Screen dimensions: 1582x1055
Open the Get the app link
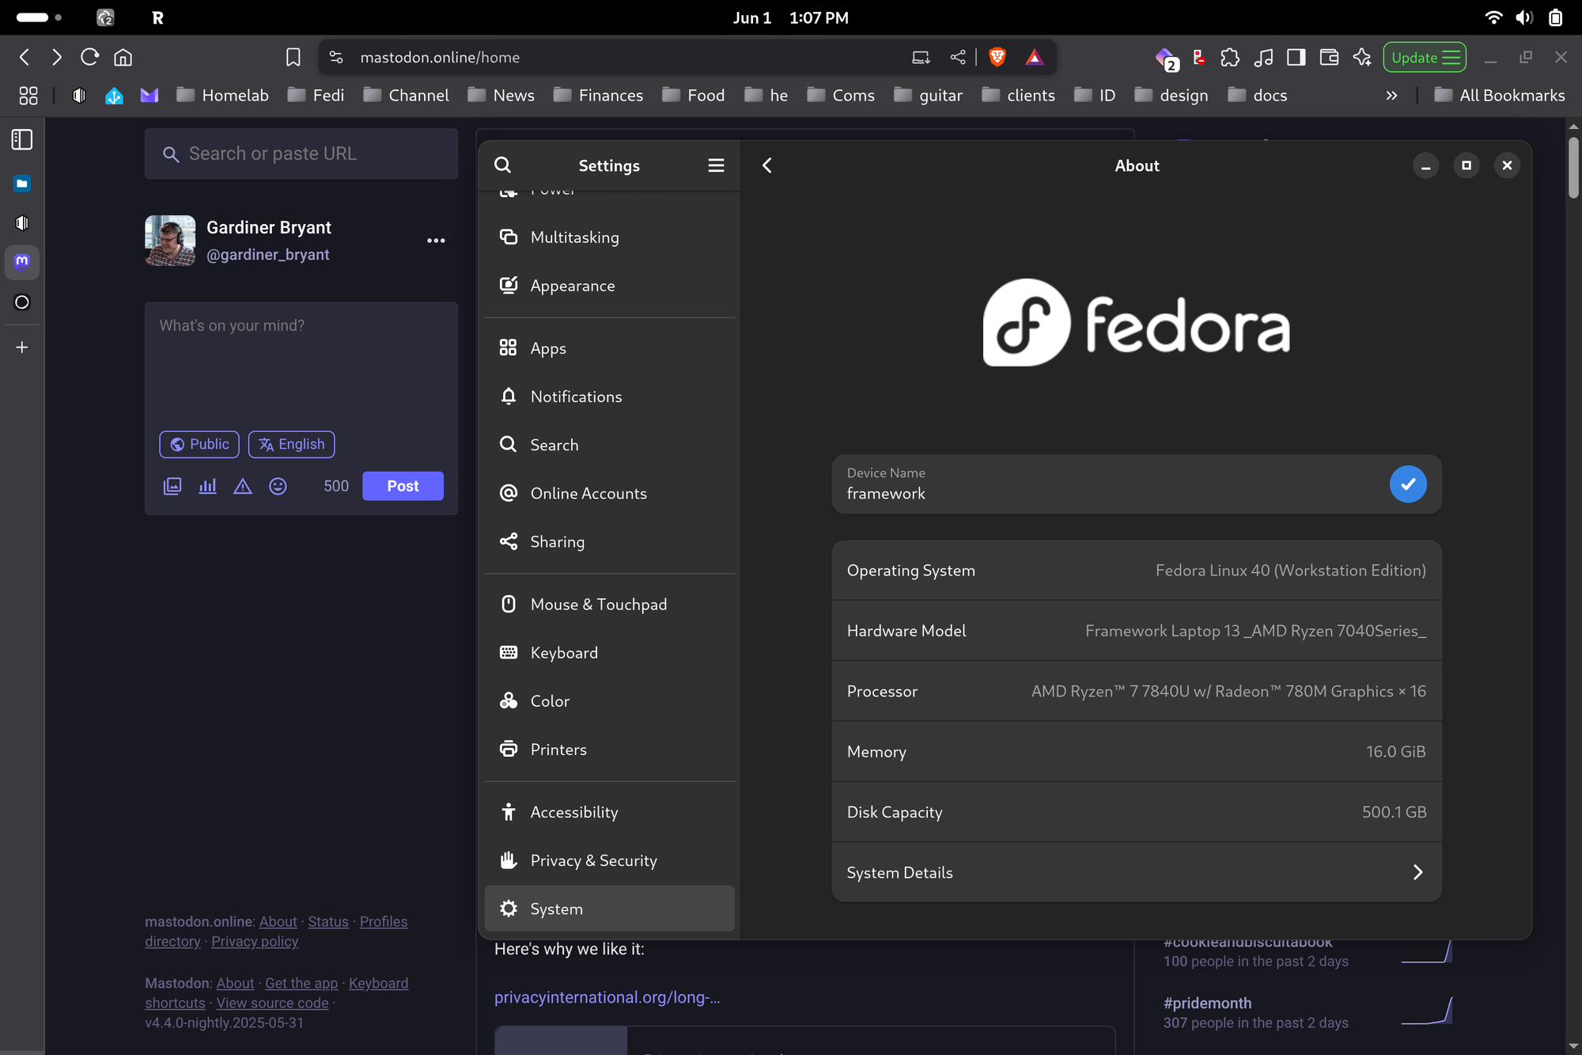(301, 984)
